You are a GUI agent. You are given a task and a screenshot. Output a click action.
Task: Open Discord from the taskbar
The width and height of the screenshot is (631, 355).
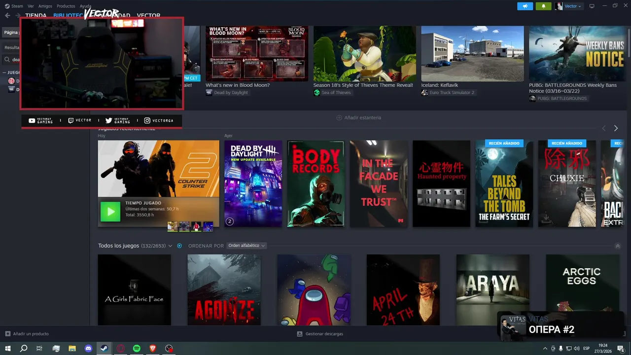(x=88, y=349)
